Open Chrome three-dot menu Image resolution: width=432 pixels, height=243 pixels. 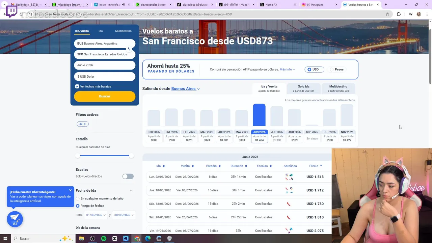[427, 14]
